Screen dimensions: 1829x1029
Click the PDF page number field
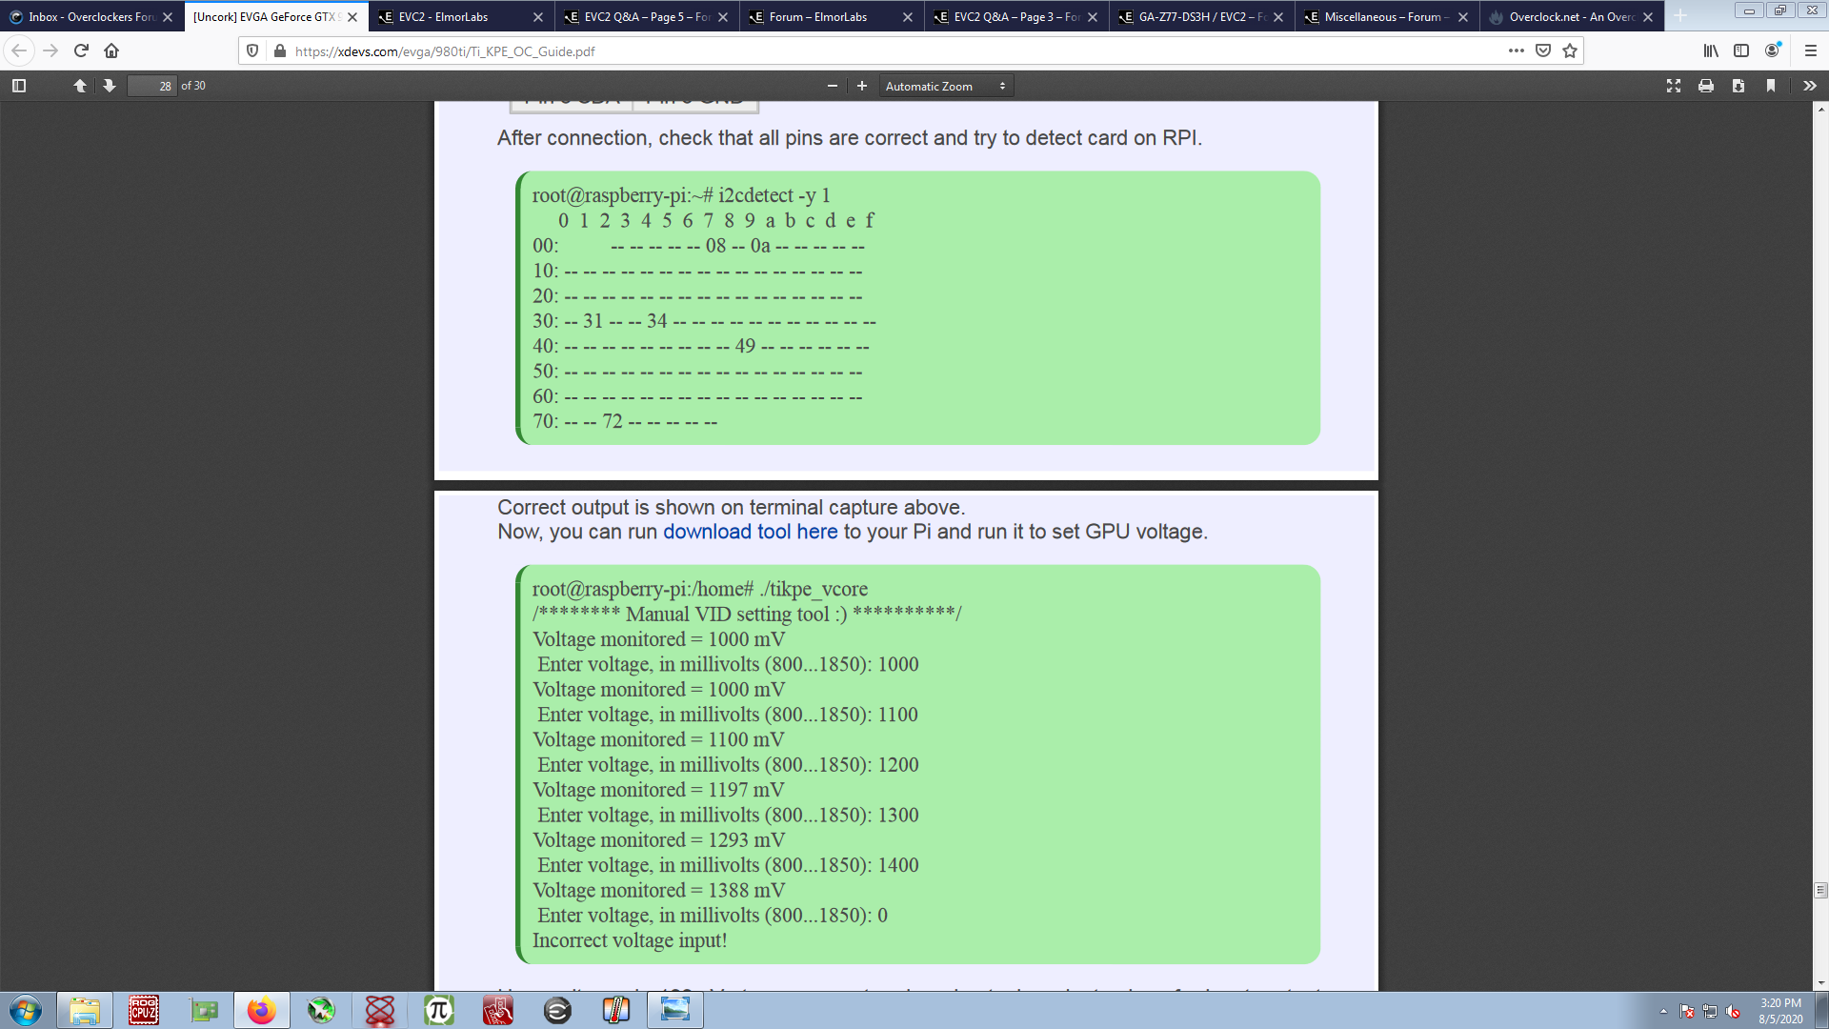point(152,86)
